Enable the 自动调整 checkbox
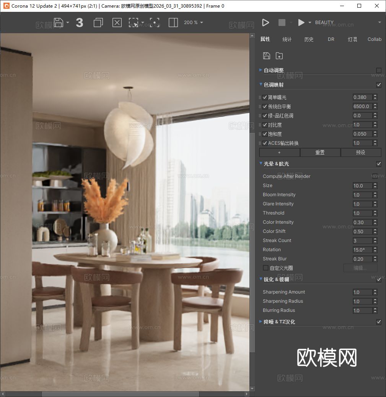The width and height of the screenshot is (386, 397). (379, 70)
